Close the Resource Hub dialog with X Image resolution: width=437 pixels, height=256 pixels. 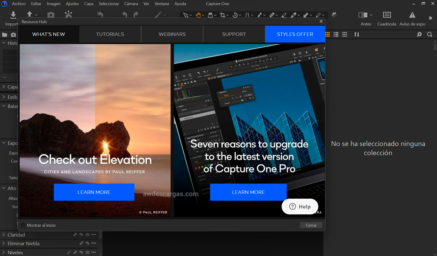(321, 21)
